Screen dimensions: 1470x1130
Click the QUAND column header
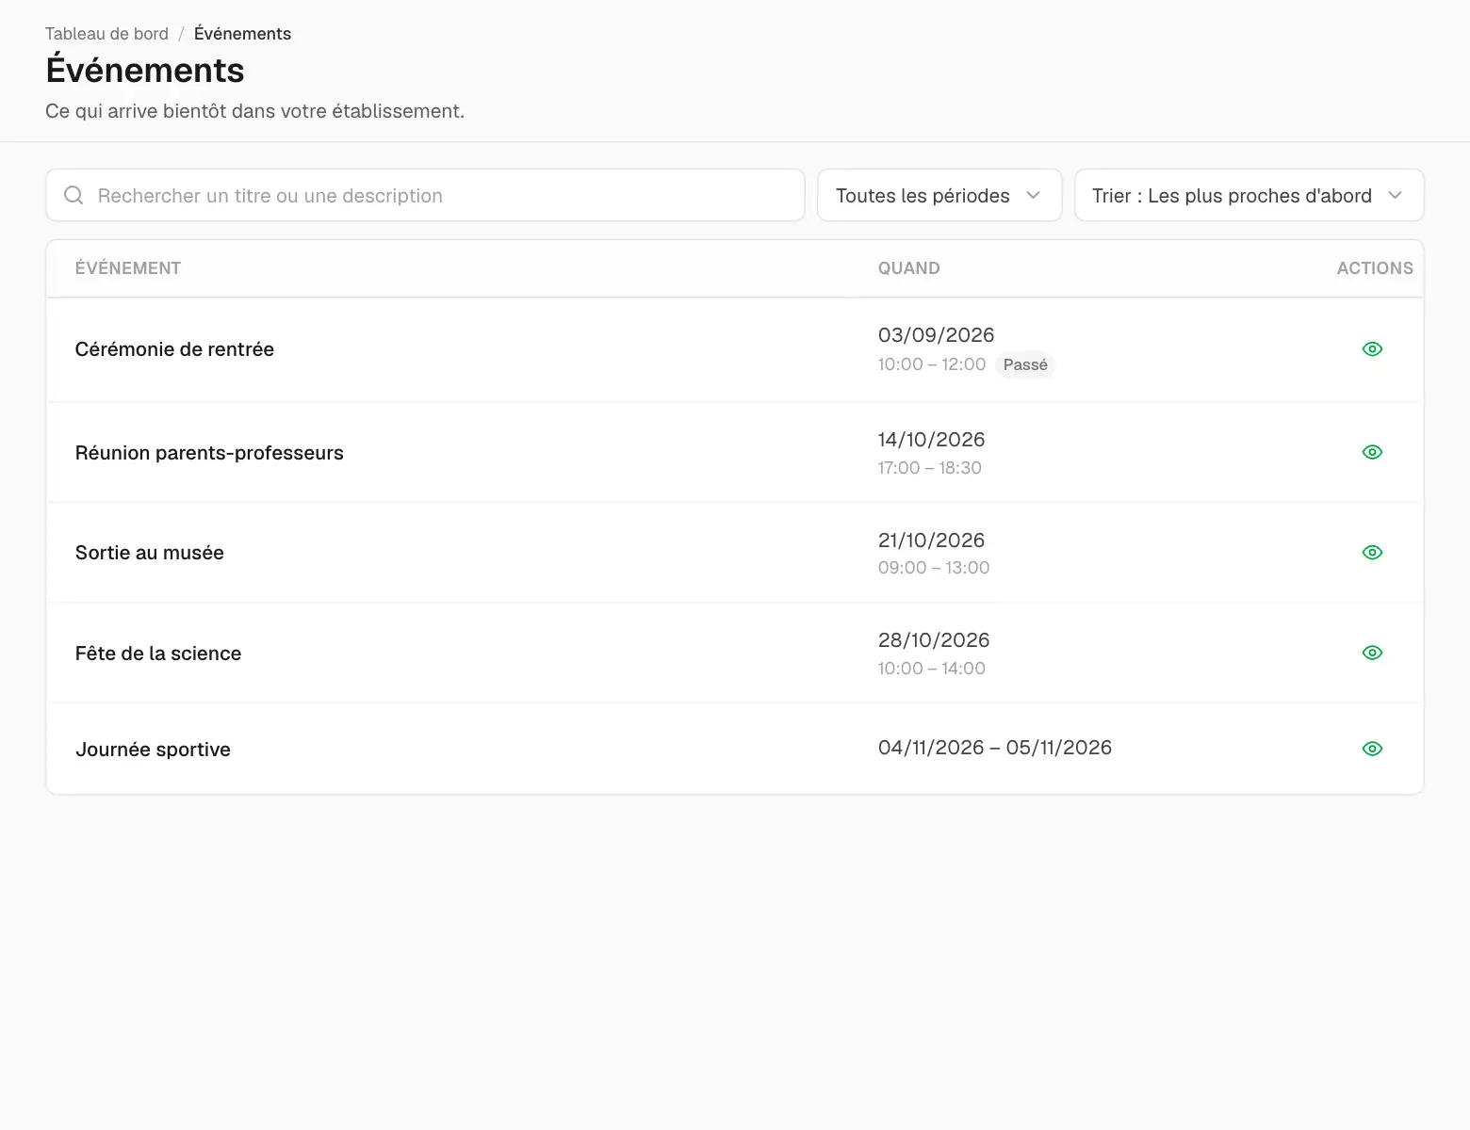click(908, 268)
